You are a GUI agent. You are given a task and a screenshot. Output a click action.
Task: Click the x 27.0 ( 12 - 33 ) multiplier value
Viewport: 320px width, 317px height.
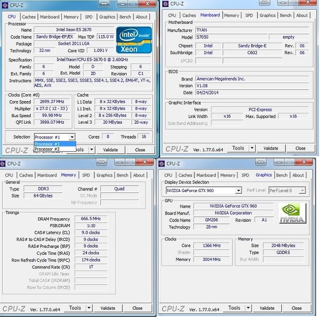click(52, 108)
